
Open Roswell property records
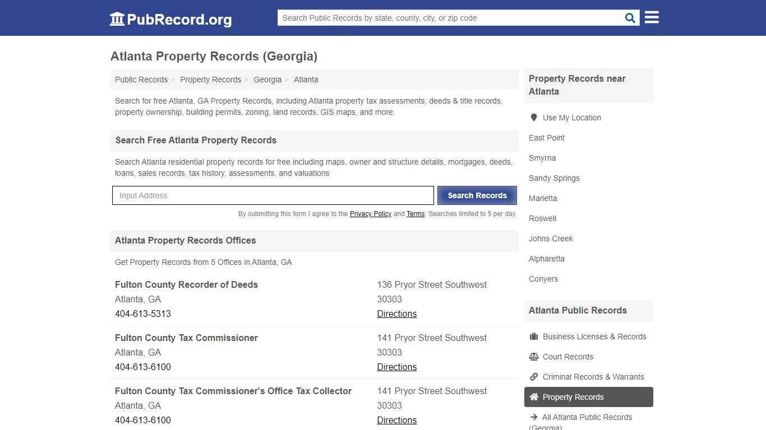542,218
